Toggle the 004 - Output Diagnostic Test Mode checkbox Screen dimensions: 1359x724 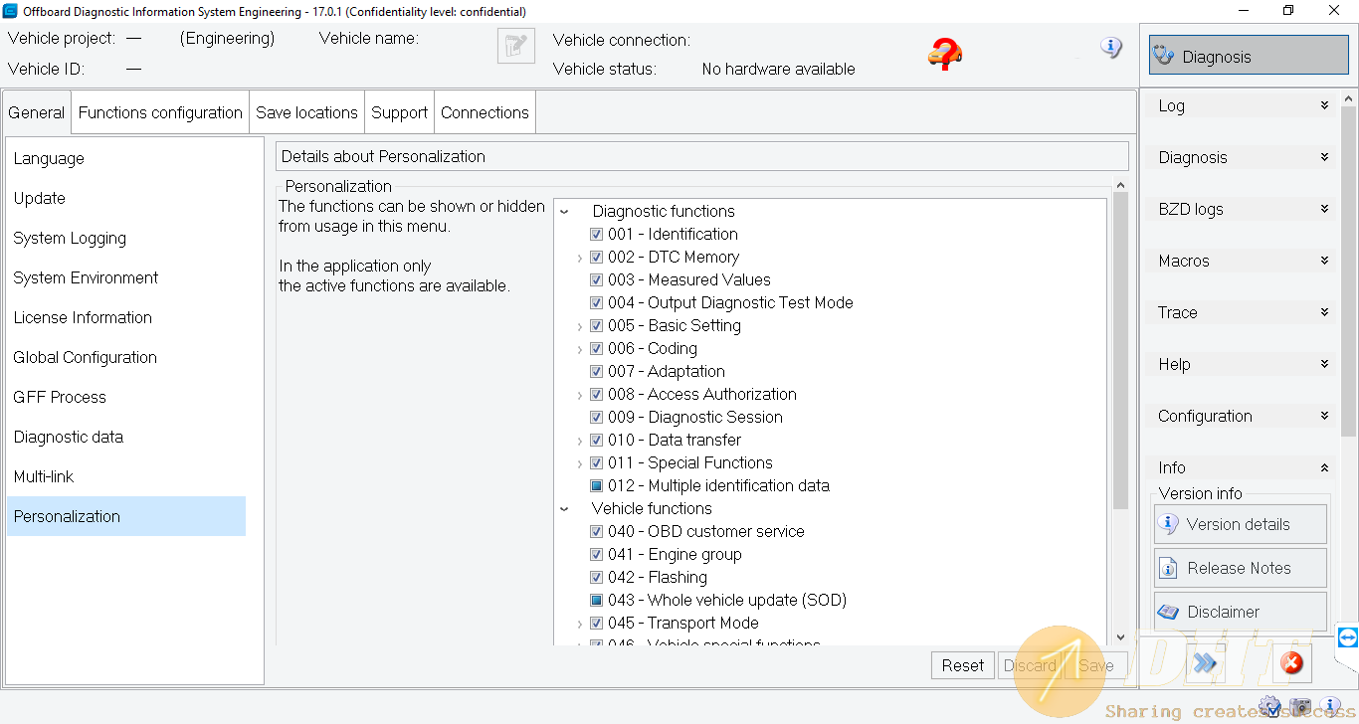pos(596,303)
